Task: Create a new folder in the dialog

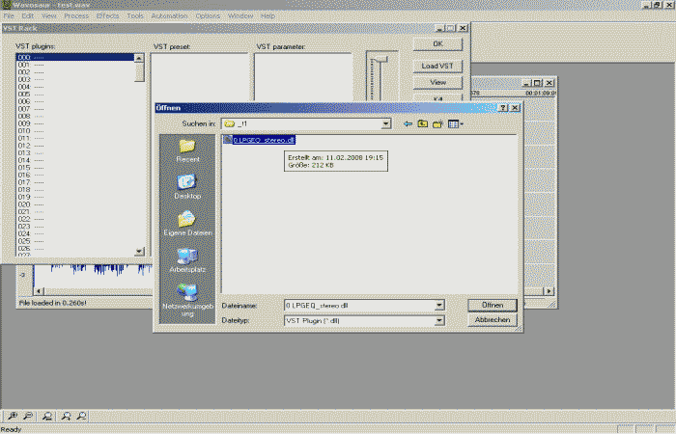Action: tap(437, 123)
